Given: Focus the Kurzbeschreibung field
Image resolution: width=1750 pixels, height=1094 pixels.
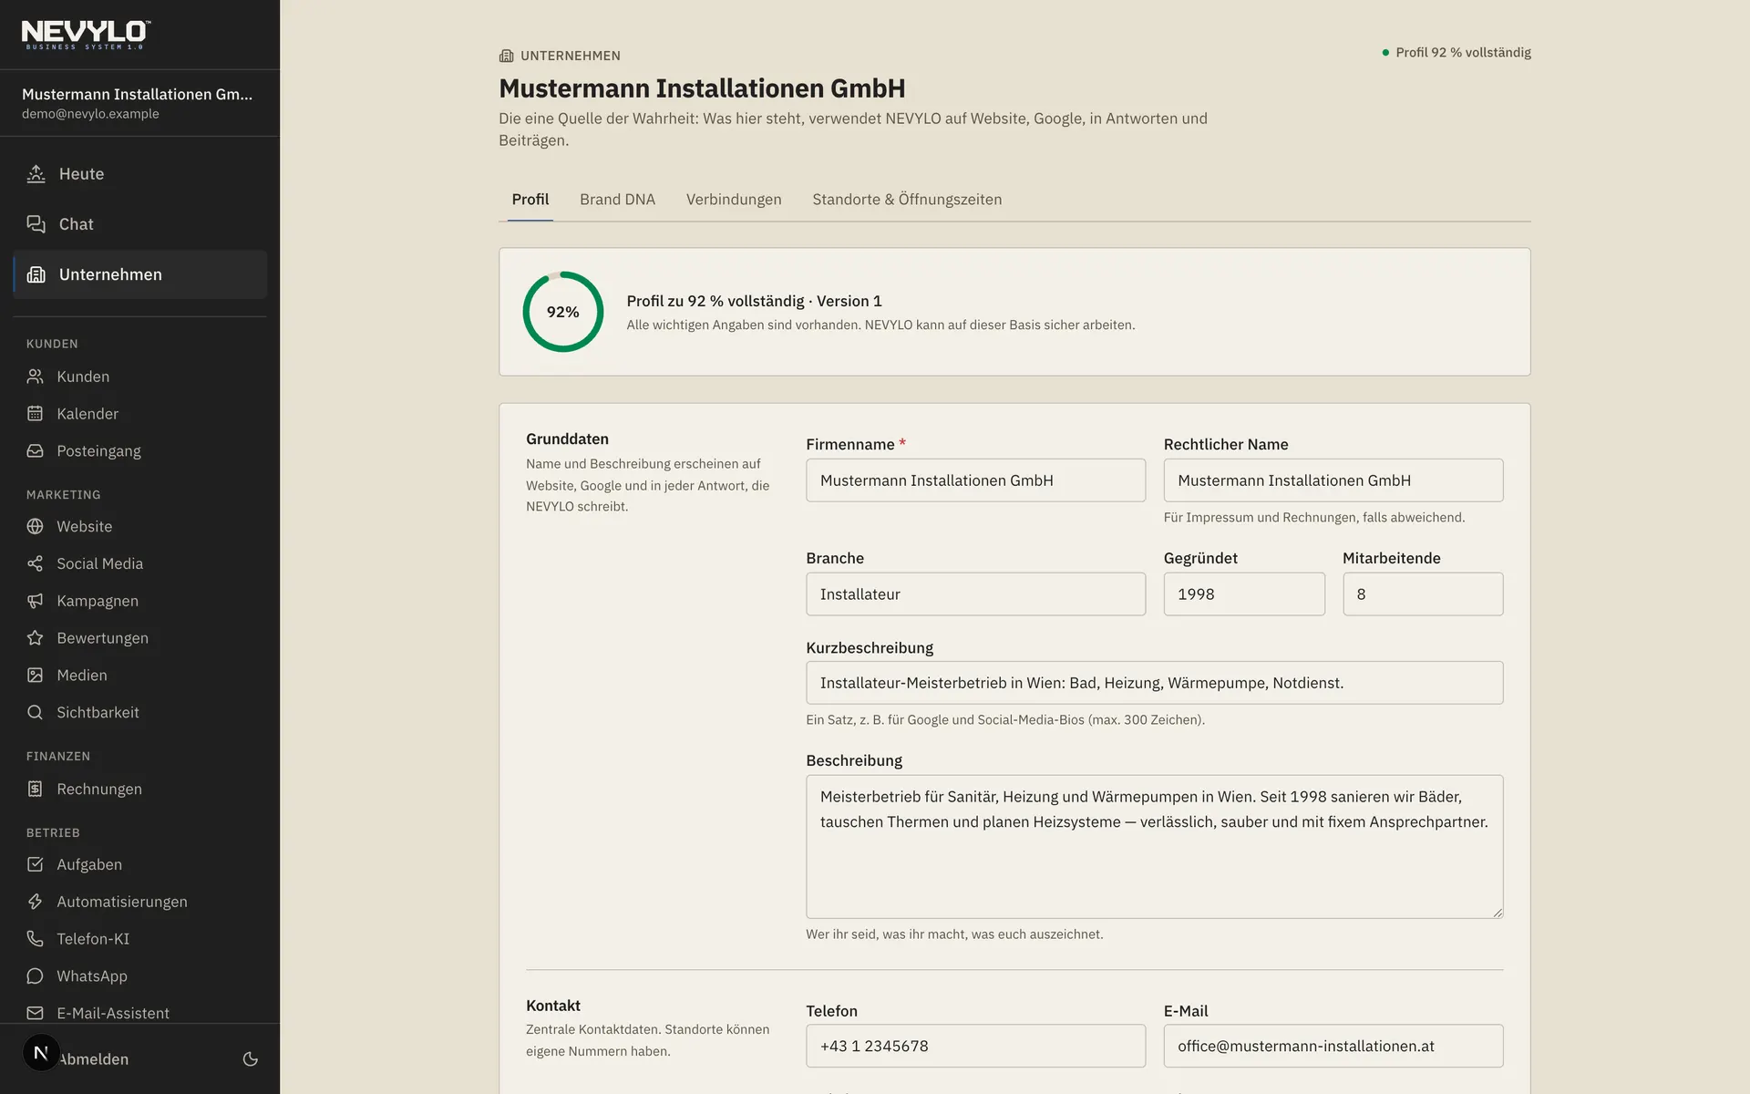Looking at the screenshot, I should (1155, 683).
